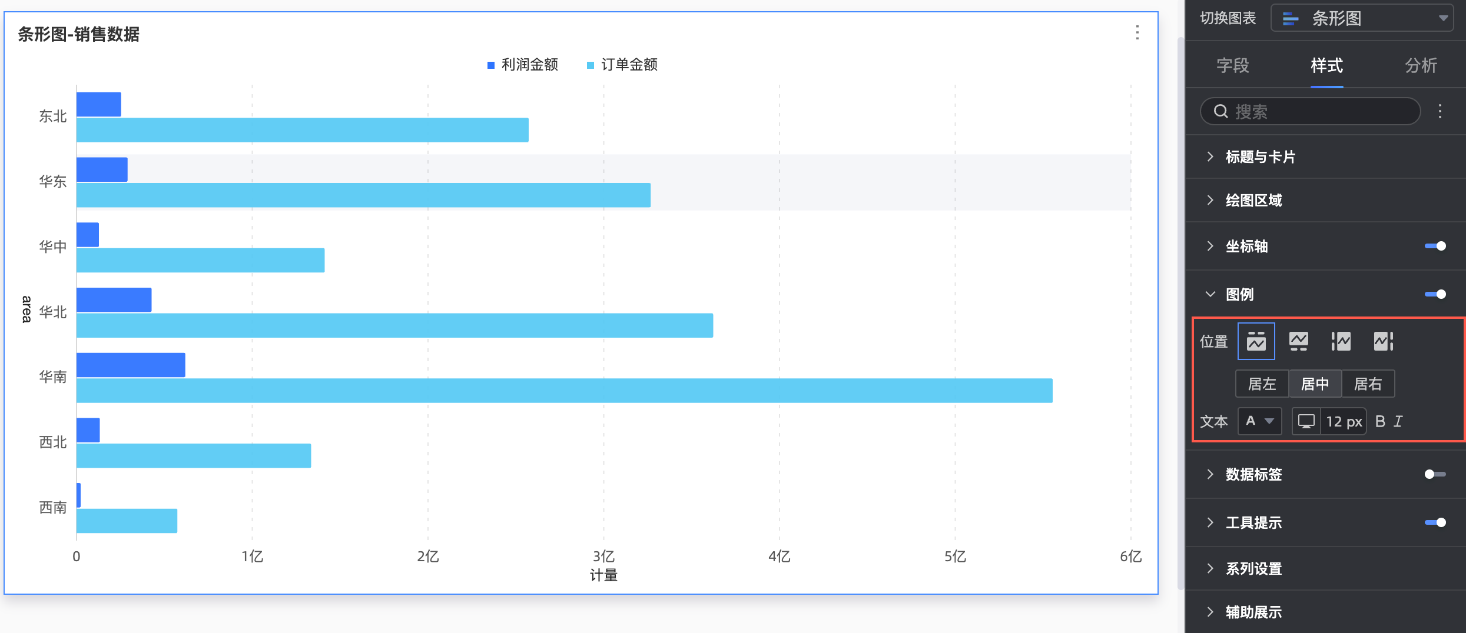This screenshot has height=633, width=1466.
Task: Open legend text color picker
Action: coord(1259,421)
